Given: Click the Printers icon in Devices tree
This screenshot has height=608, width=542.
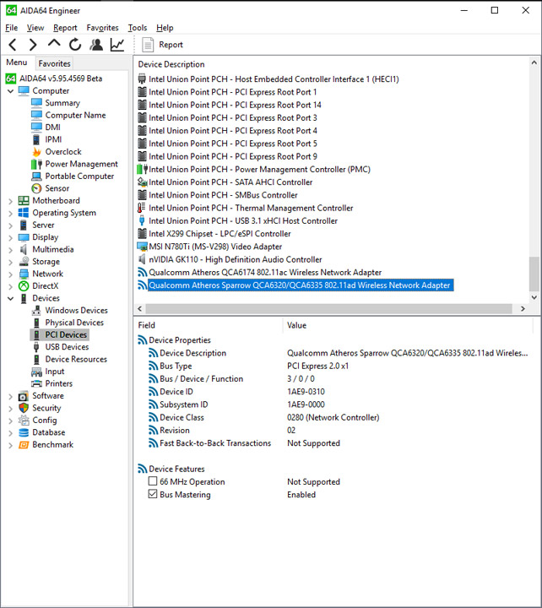Looking at the screenshot, I should [36, 383].
